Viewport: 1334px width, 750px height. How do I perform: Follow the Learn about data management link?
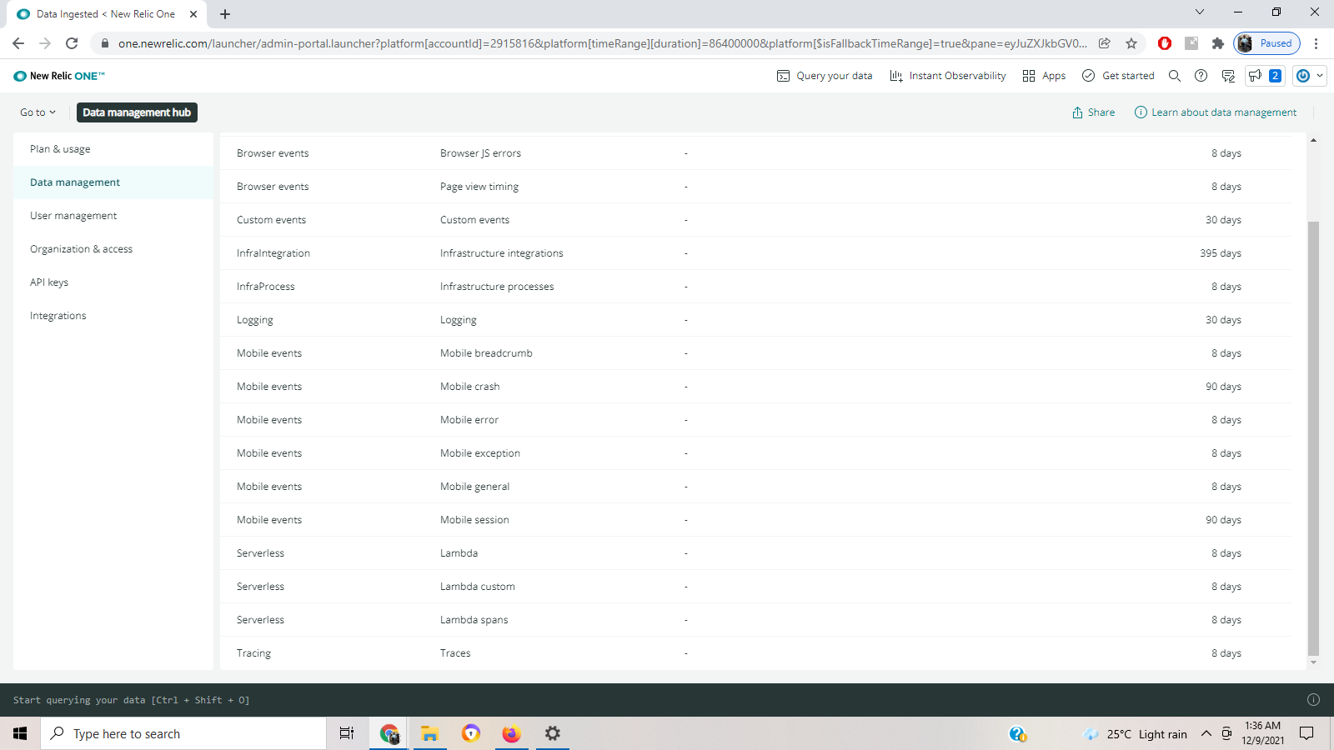(1224, 112)
